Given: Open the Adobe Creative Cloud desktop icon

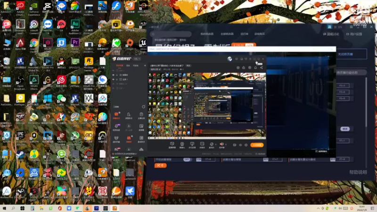Looking at the screenshot, I should click(x=20, y=6).
